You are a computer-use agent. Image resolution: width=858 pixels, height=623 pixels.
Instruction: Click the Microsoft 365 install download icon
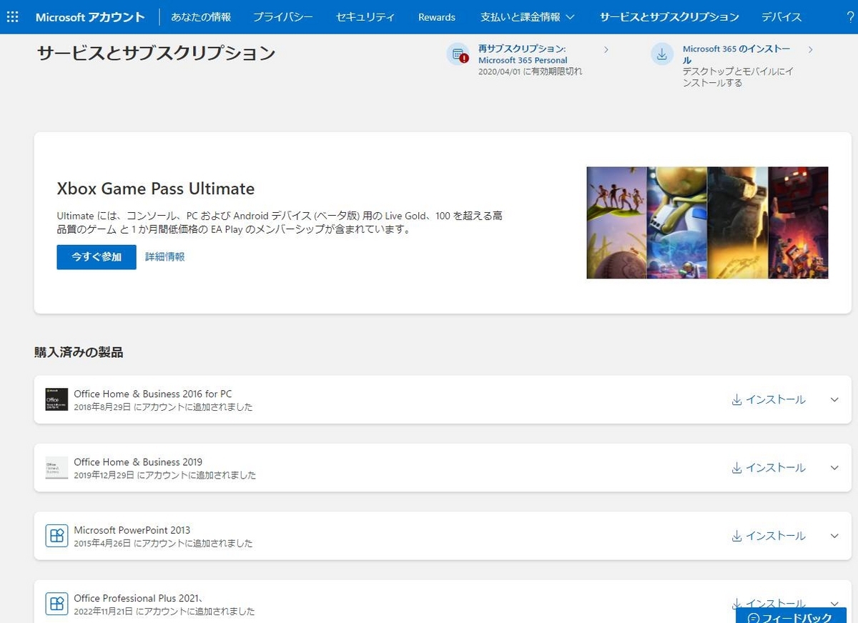[x=662, y=54]
